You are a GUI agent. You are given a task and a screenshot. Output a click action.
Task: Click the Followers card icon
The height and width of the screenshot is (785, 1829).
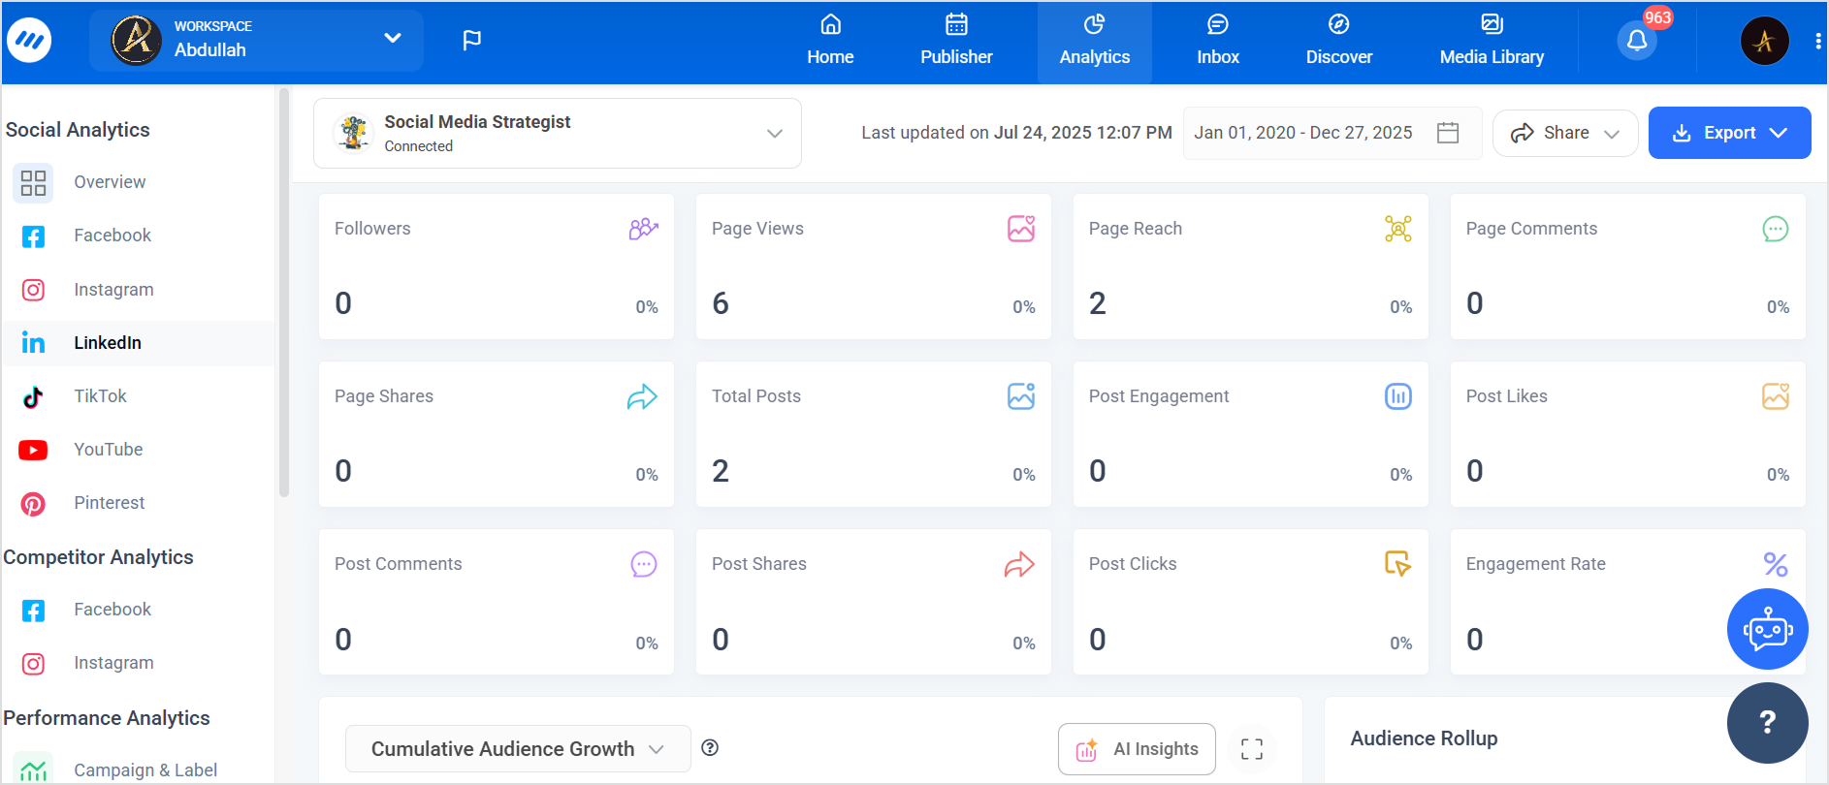tap(644, 229)
